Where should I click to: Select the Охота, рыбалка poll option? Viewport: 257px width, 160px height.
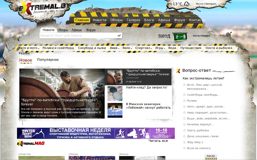[184, 130]
